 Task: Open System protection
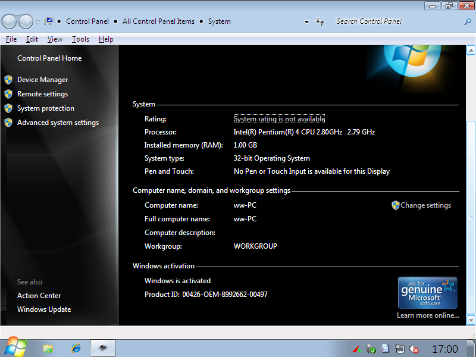[x=46, y=108]
